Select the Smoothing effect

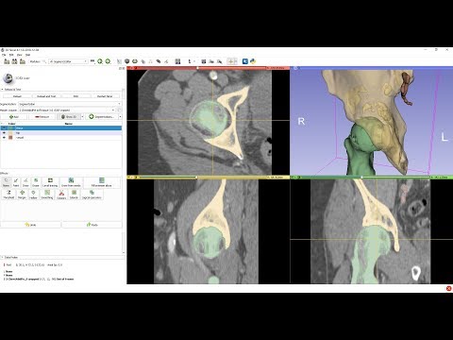point(47,195)
